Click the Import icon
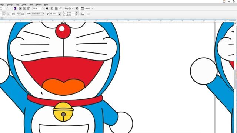This screenshot has height=133, width=237. (x=20, y=8)
